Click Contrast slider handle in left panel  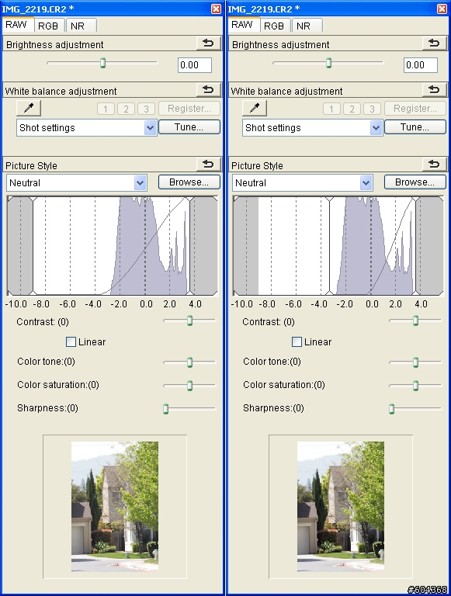[x=189, y=321]
